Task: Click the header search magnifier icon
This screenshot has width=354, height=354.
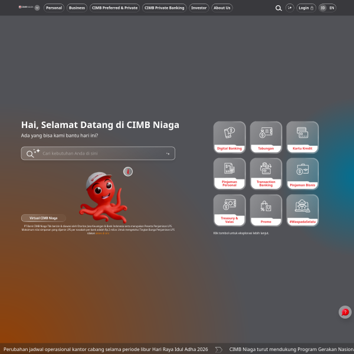Action: pos(278,8)
